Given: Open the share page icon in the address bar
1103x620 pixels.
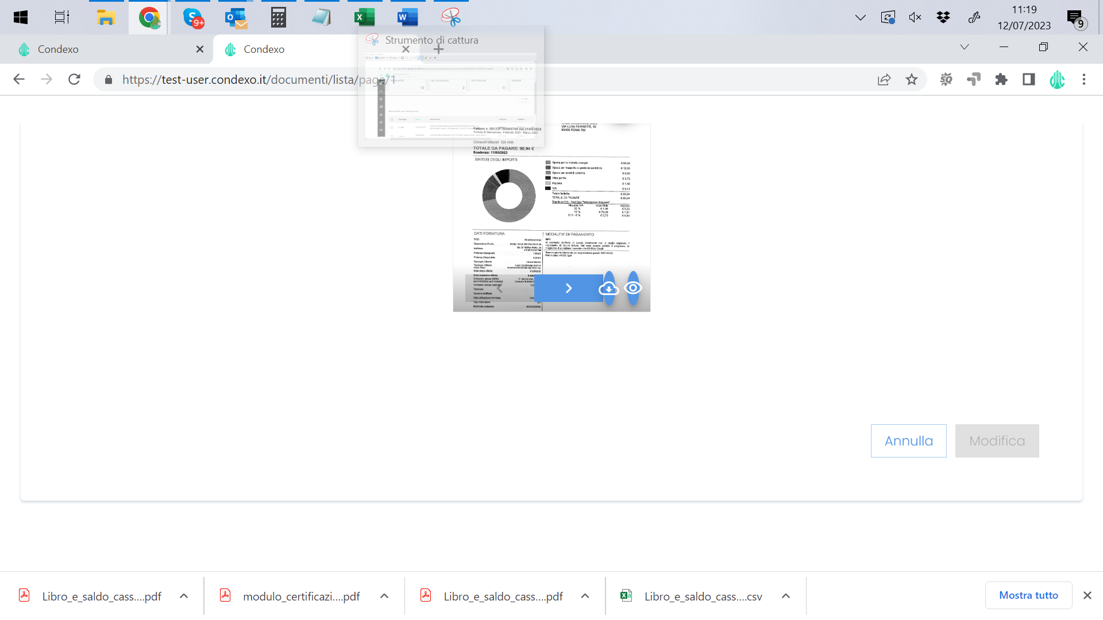Looking at the screenshot, I should click(884, 79).
